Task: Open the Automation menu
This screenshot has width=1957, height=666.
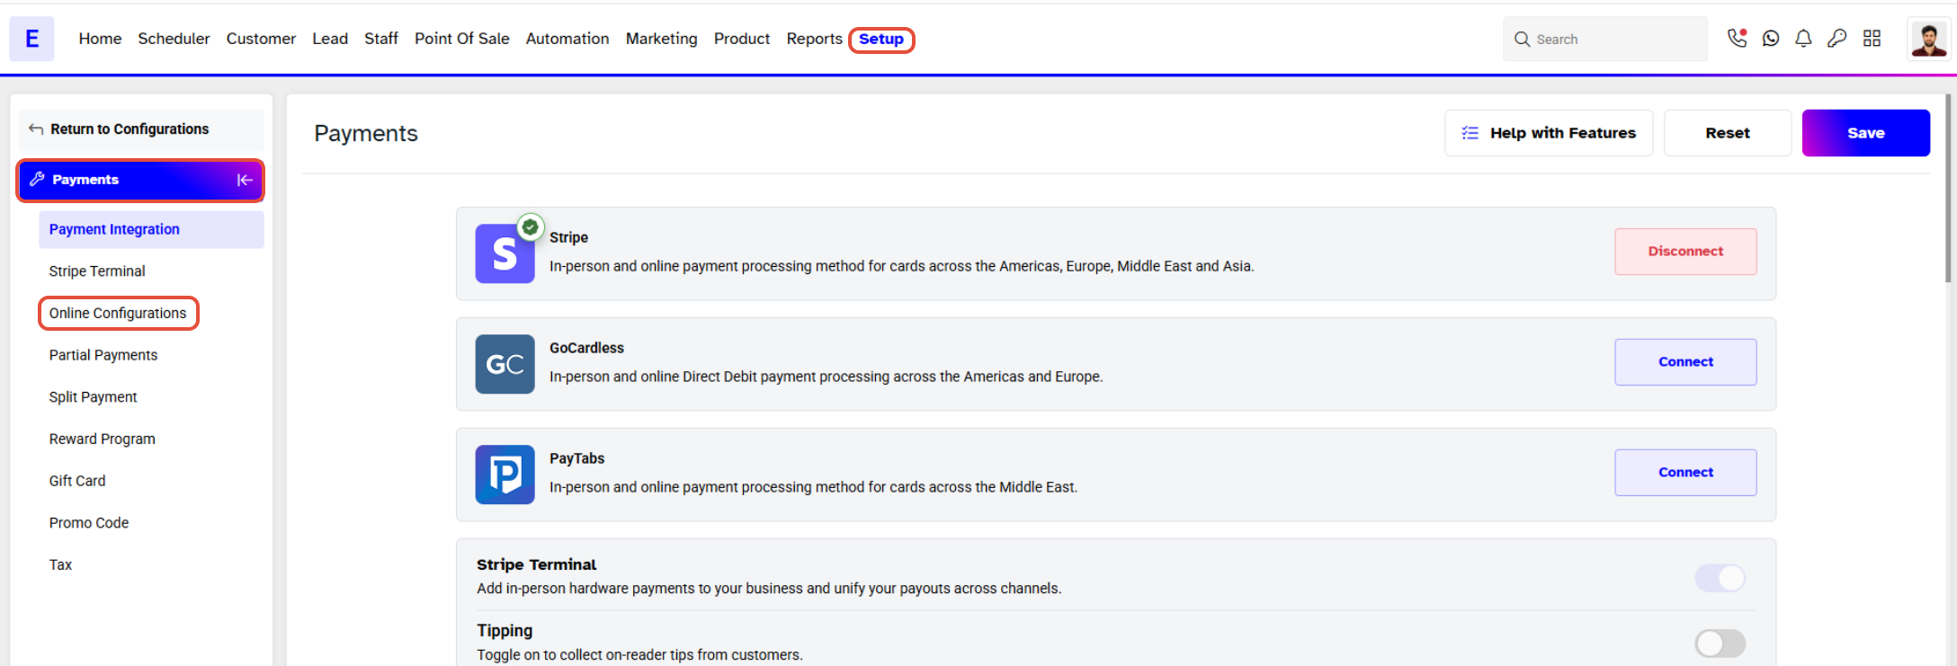Action: (567, 39)
